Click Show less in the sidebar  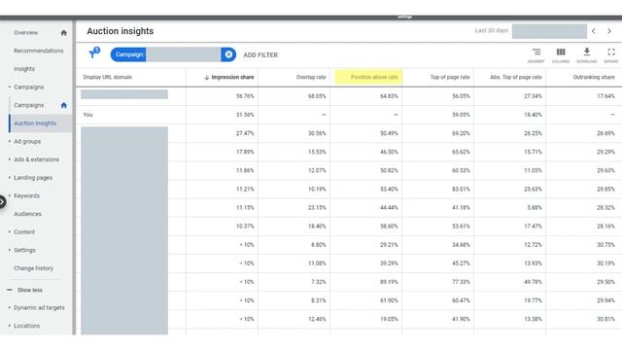30,290
